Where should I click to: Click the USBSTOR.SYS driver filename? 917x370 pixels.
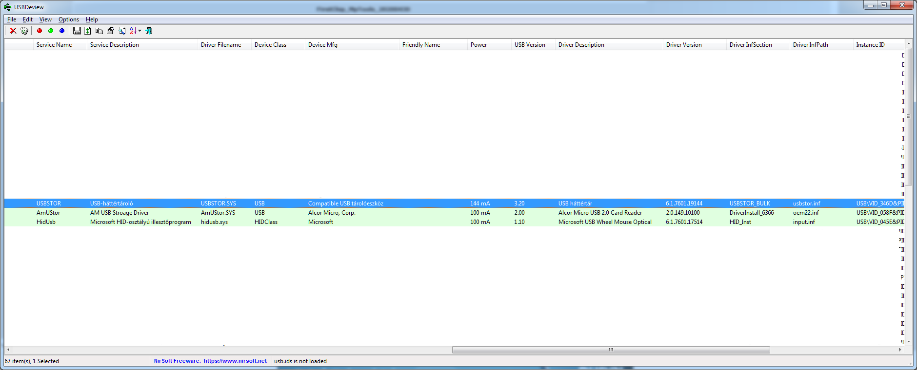(x=219, y=203)
